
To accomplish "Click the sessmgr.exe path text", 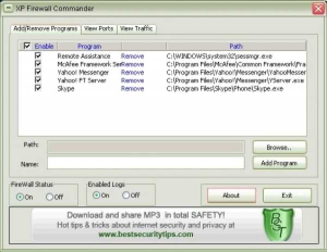I will tap(220, 56).
